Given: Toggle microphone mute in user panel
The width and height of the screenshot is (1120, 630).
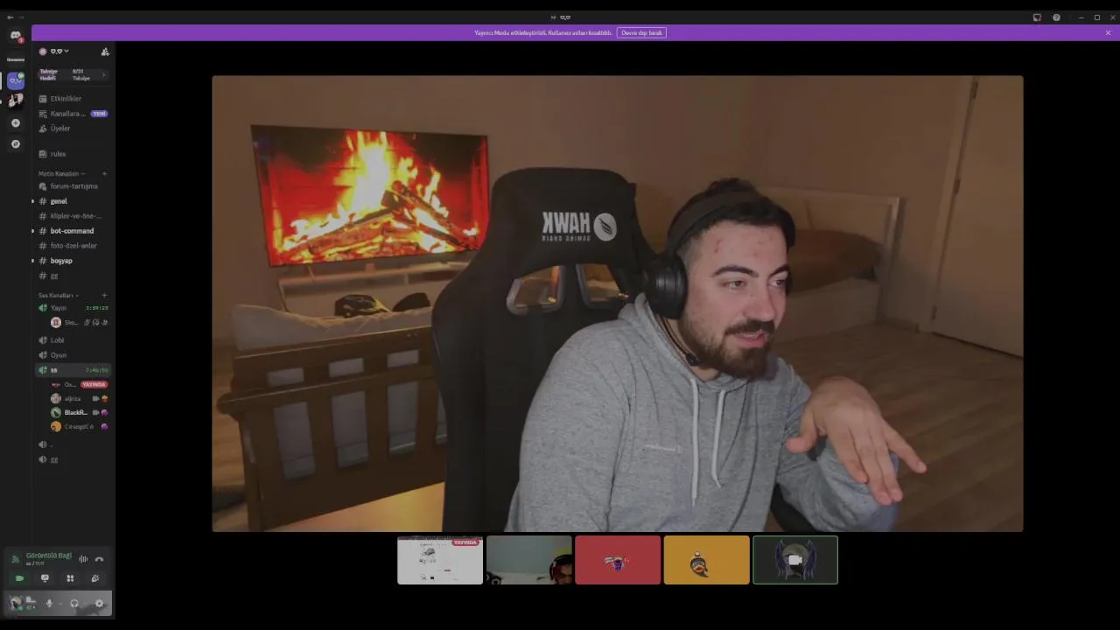Looking at the screenshot, I should coord(49,603).
